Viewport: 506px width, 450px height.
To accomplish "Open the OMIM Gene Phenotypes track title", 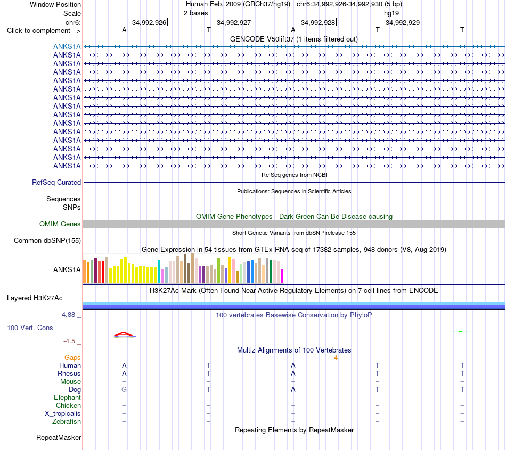I will (294, 216).
